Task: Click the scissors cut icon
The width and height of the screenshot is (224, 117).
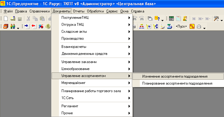Action: click(28, 18)
